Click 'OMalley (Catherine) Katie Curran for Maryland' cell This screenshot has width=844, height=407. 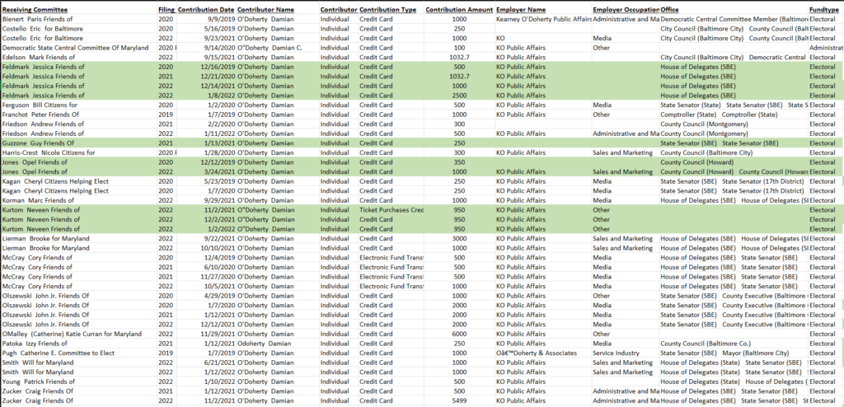(72, 334)
